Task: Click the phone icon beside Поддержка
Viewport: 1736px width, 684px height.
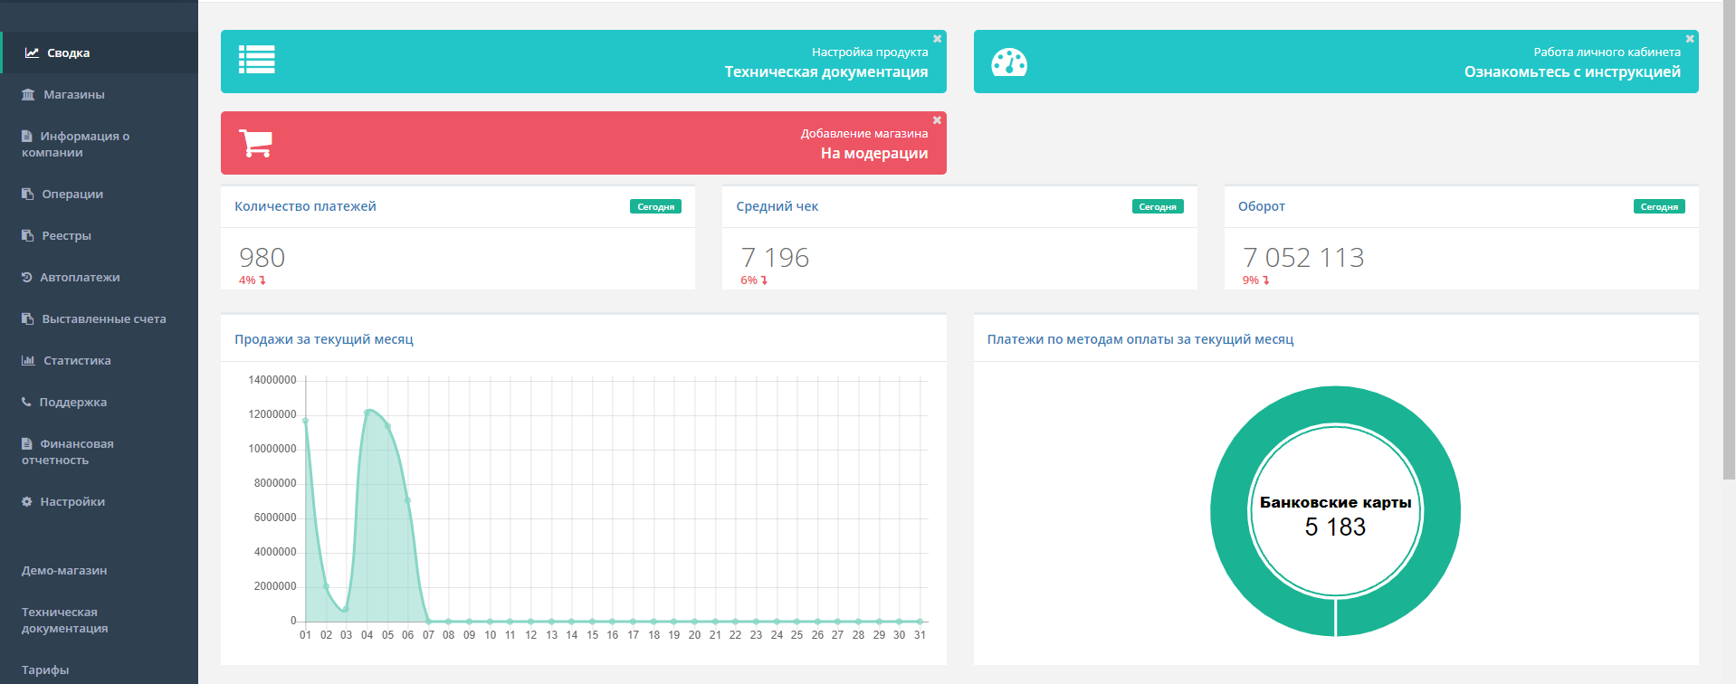Action: [26, 402]
